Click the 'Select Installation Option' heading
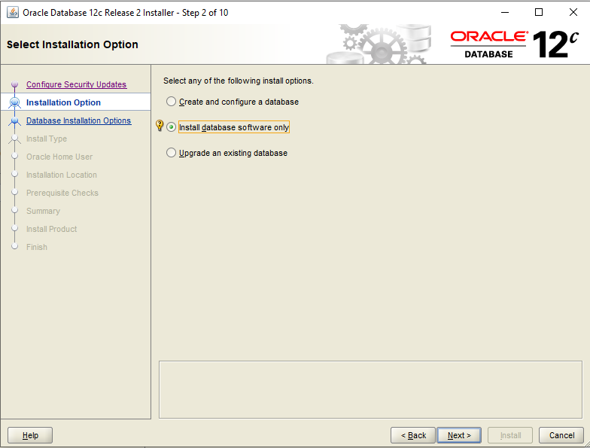The width and height of the screenshot is (590, 448). [72, 44]
